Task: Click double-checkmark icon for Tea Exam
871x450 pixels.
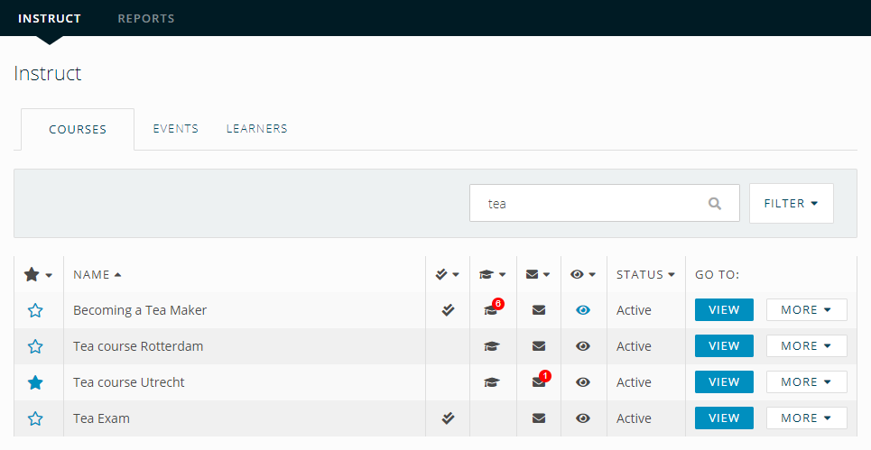Action: [x=448, y=418]
